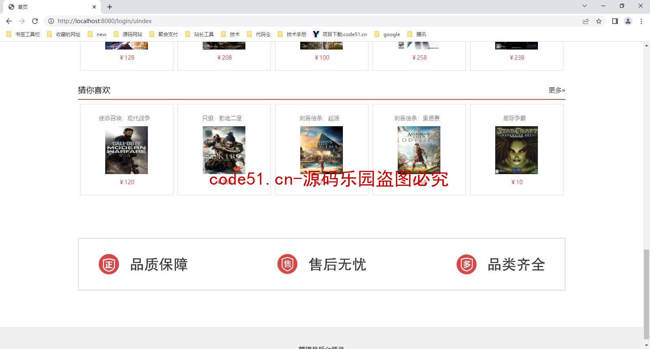Open the Sekiro cover image

224,150
